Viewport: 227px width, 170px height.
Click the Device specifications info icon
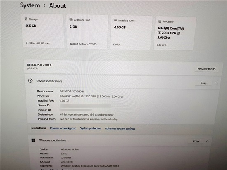(30, 80)
